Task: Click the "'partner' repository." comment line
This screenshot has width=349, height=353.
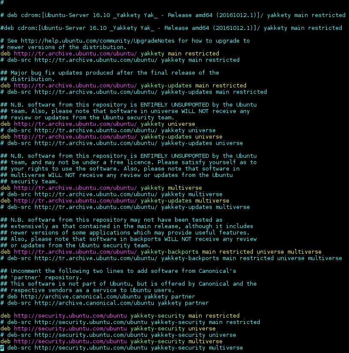Action: pos(41,278)
